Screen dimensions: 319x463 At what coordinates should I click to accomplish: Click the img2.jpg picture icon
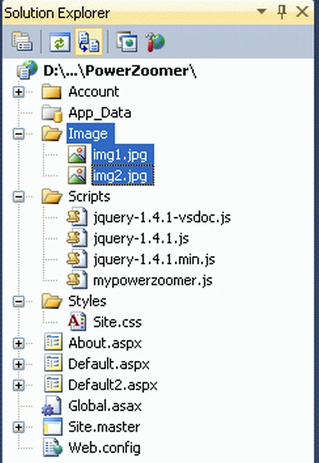[77, 175]
